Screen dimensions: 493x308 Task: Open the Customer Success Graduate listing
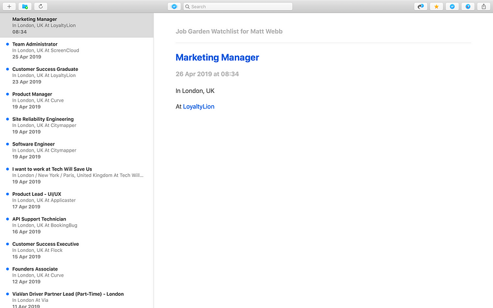click(x=76, y=75)
